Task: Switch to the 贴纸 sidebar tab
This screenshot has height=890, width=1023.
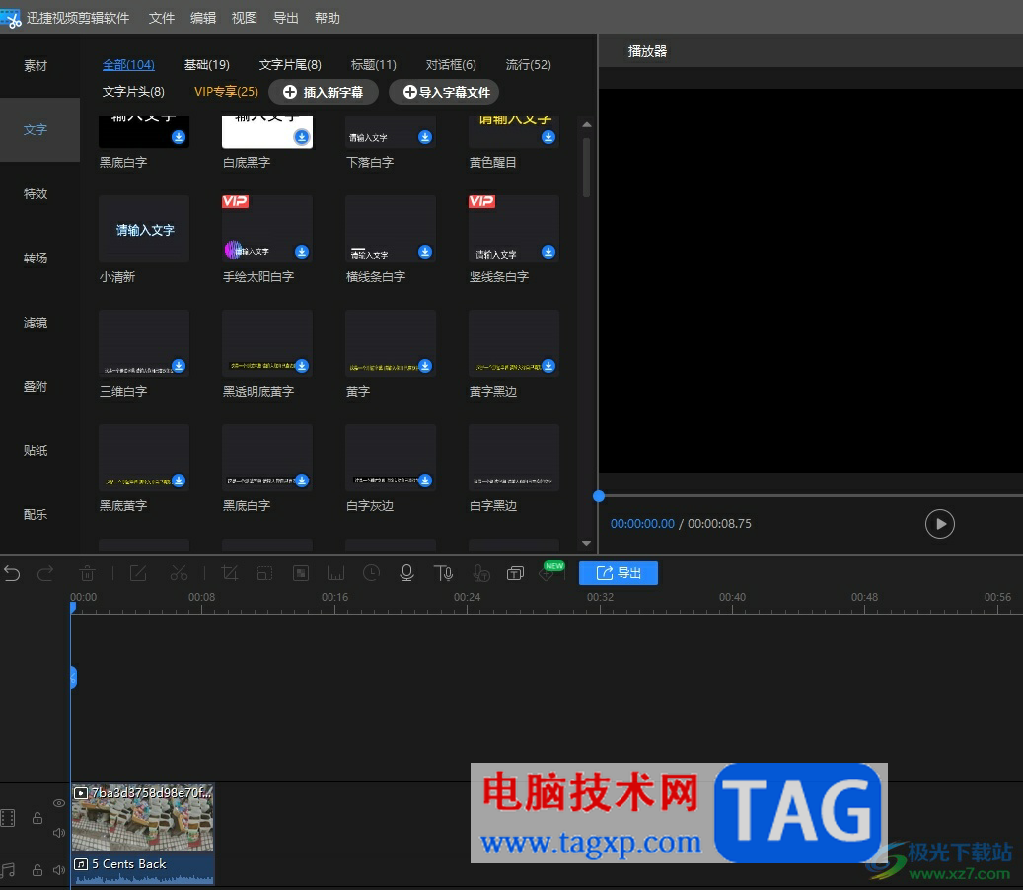Action: [x=36, y=450]
